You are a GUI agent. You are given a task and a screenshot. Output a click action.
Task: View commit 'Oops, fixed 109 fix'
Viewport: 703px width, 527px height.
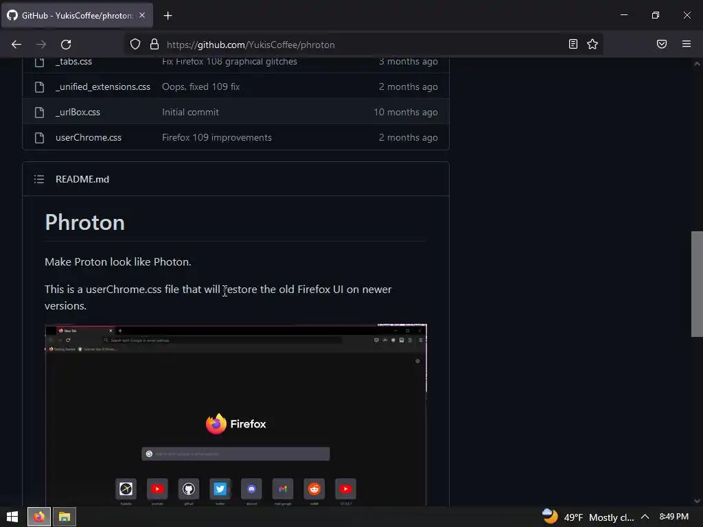point(201,86)
